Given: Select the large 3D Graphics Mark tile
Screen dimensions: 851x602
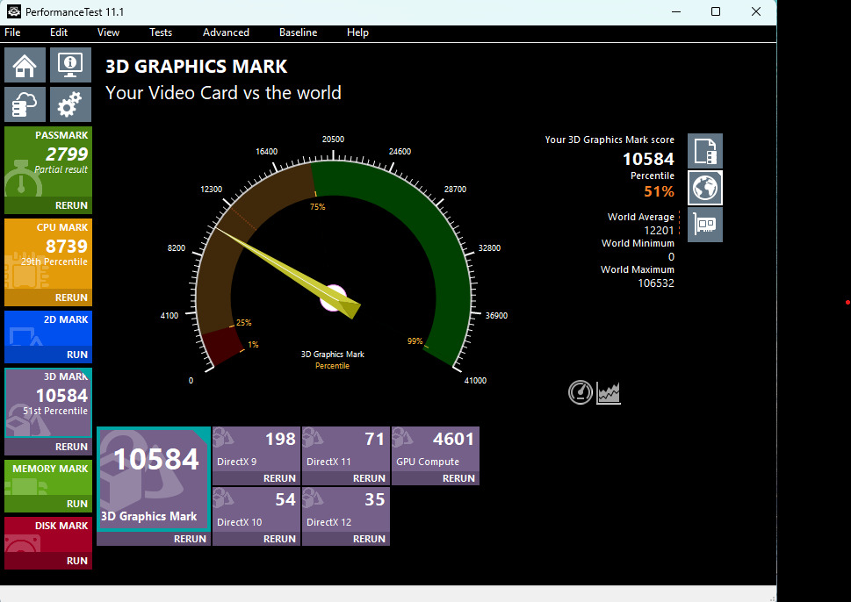Looking at the screenshot, I should [154, 478].
